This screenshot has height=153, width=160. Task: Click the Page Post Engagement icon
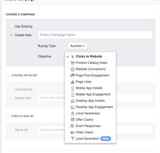point(72,75)
